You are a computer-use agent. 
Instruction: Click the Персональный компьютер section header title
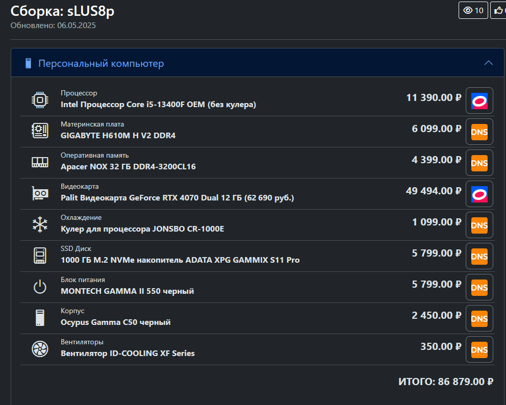101,64
